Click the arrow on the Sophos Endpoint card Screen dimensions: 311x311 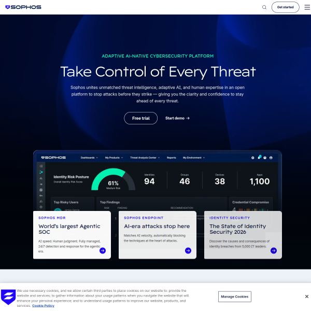pos(188,251)
